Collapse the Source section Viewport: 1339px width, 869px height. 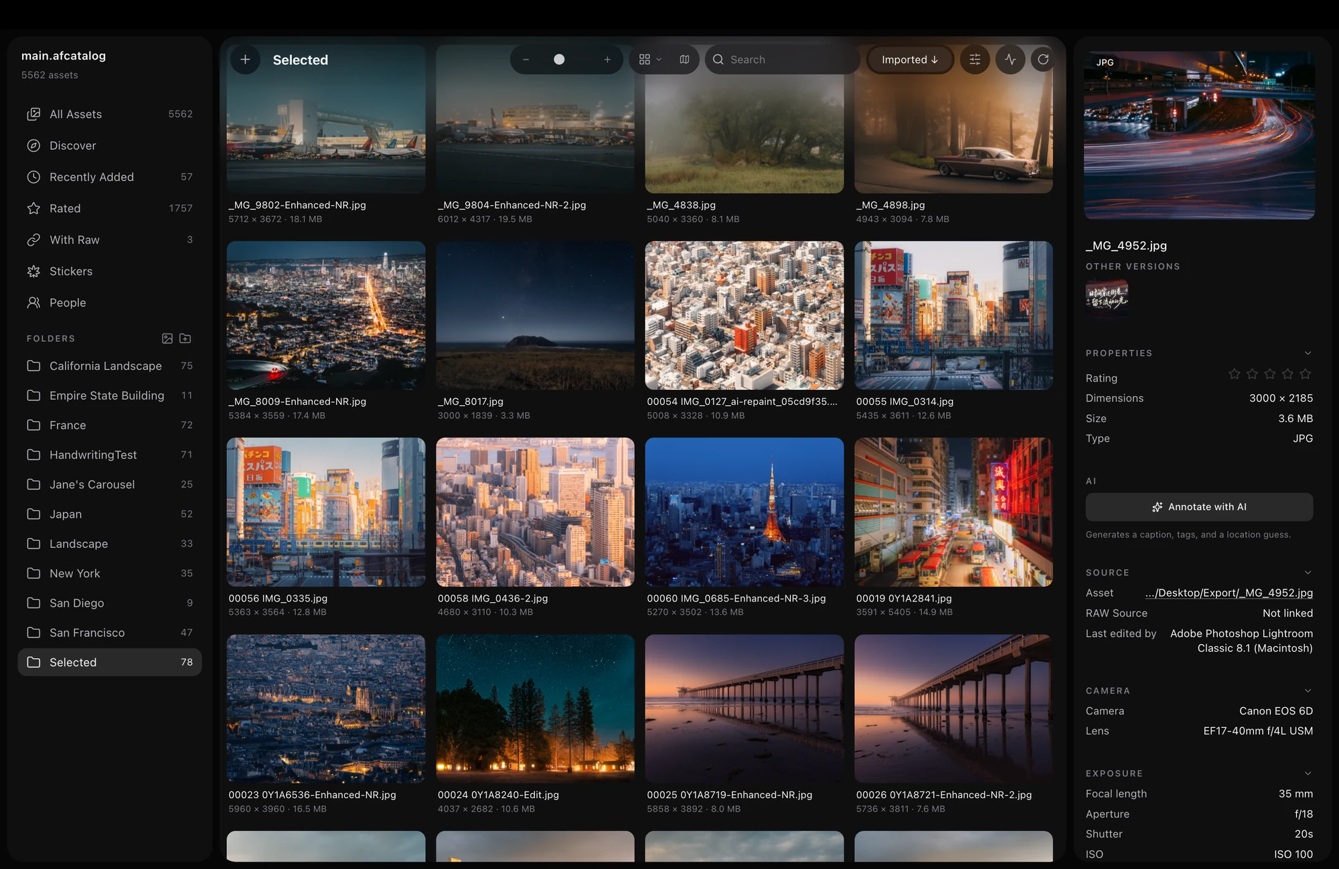(1308, 573)
